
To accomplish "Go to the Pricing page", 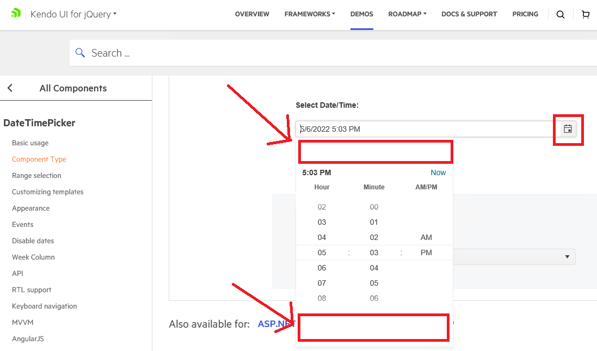I will click(x=525, y=14).
